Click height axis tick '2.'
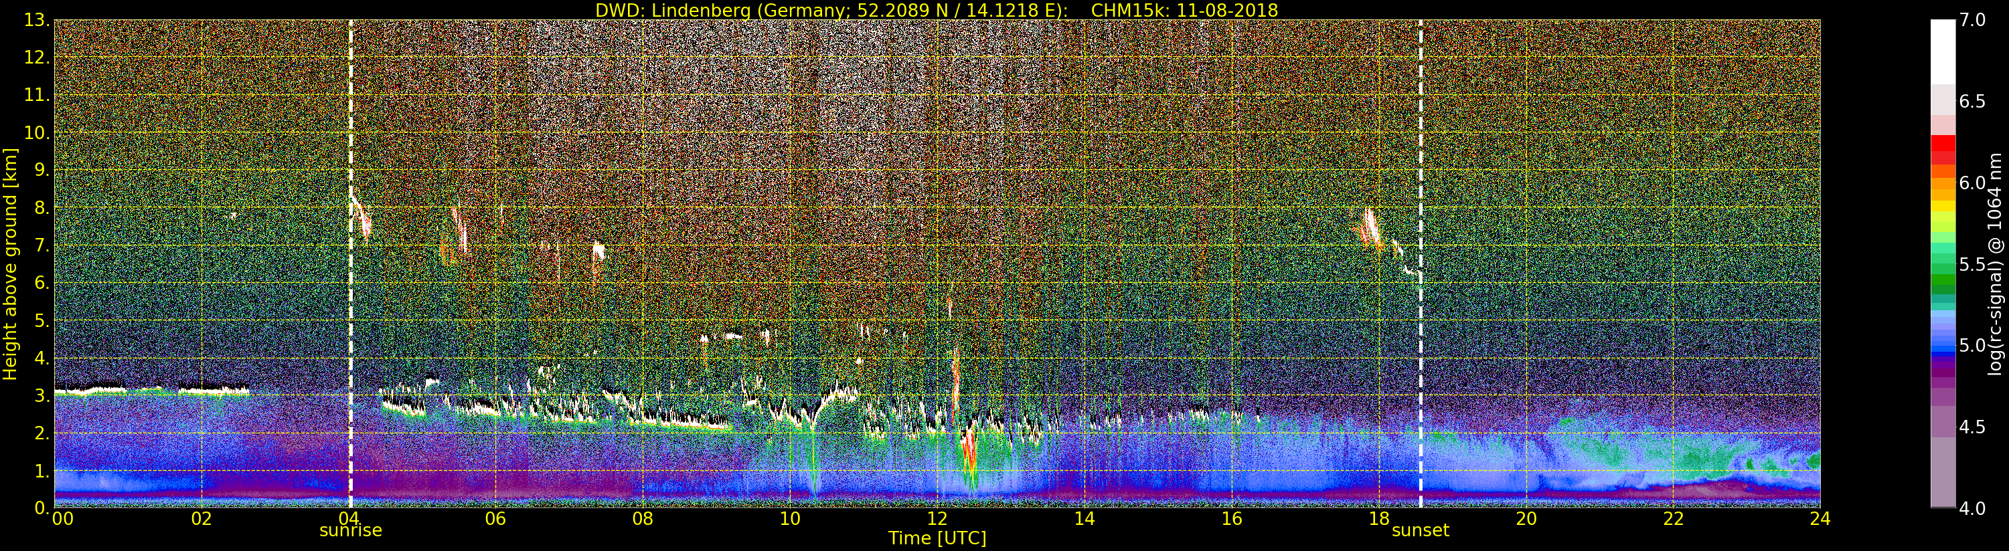2009x551 pixels. pos(41,433)
